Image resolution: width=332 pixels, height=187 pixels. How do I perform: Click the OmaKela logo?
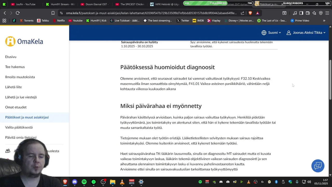tap(24, 41)
